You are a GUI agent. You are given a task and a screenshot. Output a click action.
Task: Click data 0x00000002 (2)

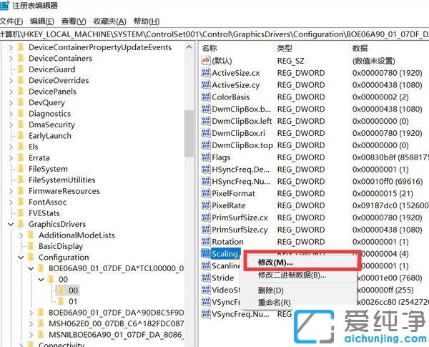[x=380, y=97]
